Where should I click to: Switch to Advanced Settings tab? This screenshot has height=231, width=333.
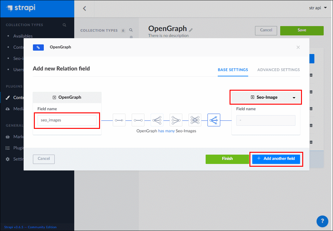pyautogui.click(x=279, y=70)
